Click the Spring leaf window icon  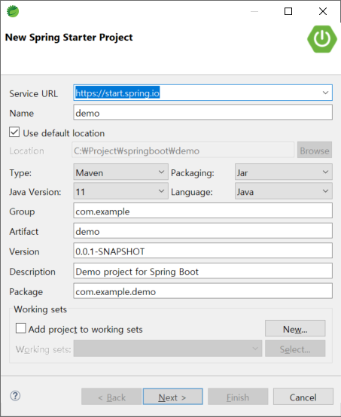click(x=13, y=11)
